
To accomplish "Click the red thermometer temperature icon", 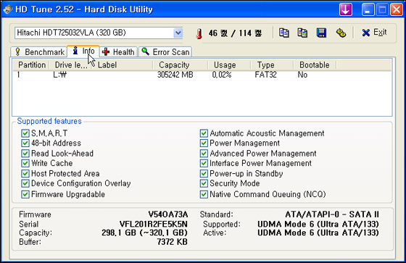I will coord(199,33).
